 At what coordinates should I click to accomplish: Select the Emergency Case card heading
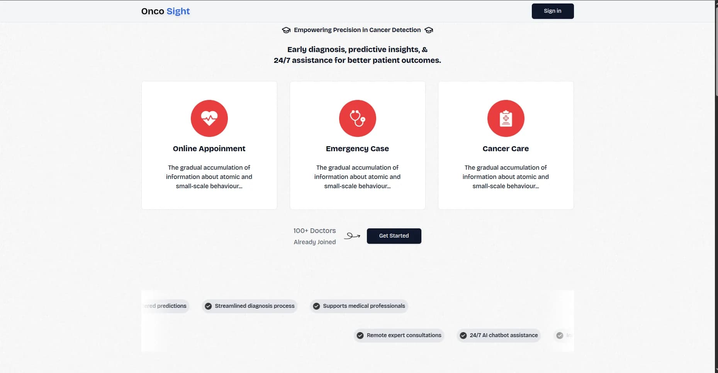pos(357,149)
